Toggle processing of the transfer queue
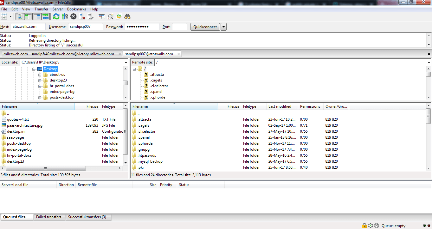432x229 pixels. tap(65, 16)
